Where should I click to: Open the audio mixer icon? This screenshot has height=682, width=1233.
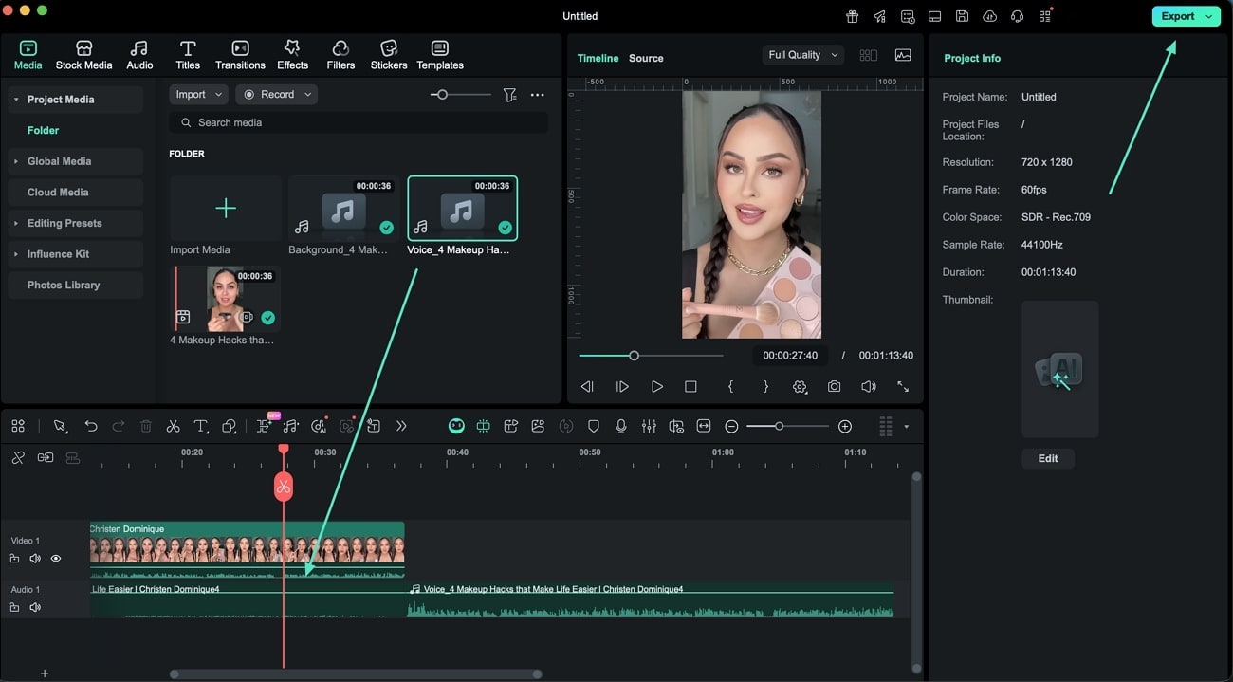pyautogui.click(x=649, y=427)
